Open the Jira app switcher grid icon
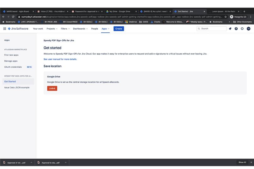This screenshot has width=254, height=169. (4, 29)
